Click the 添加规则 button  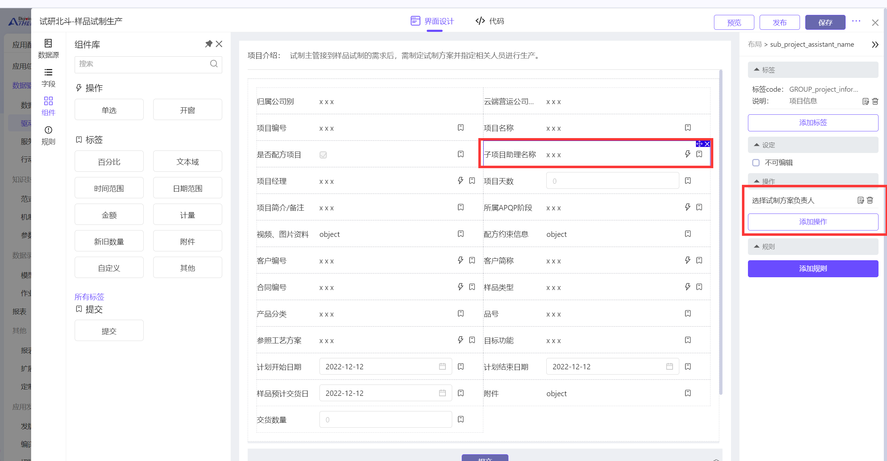pos(813,268)
